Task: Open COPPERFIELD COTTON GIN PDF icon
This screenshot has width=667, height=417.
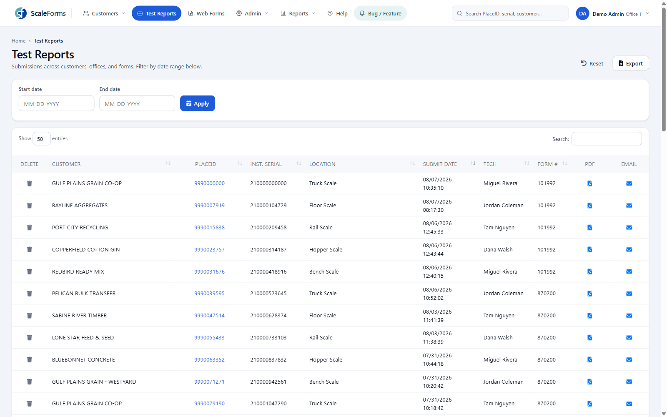Action: click(x=589, y=250)
